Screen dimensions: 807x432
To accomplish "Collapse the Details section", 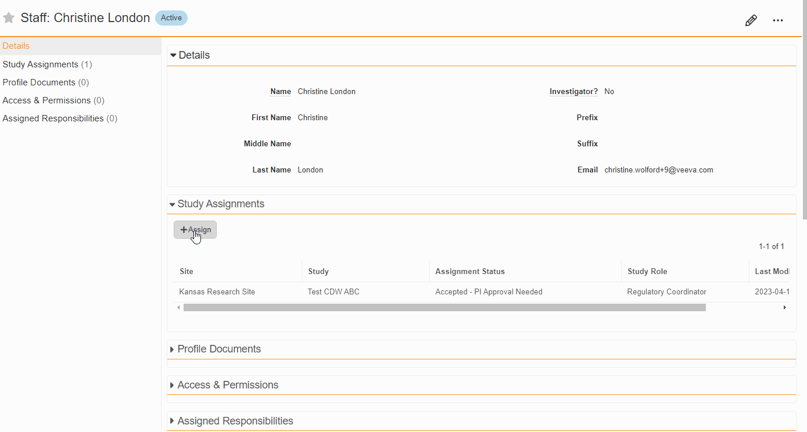I will (173, 56).
